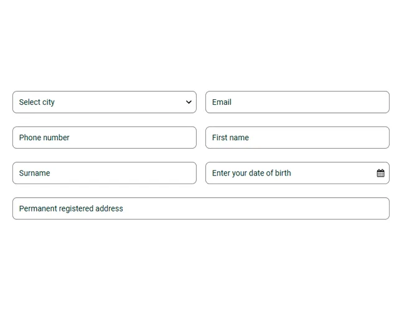
Task: Focus the Permanent registered address field
Action: pyautogui.click(x=200, y=208)
